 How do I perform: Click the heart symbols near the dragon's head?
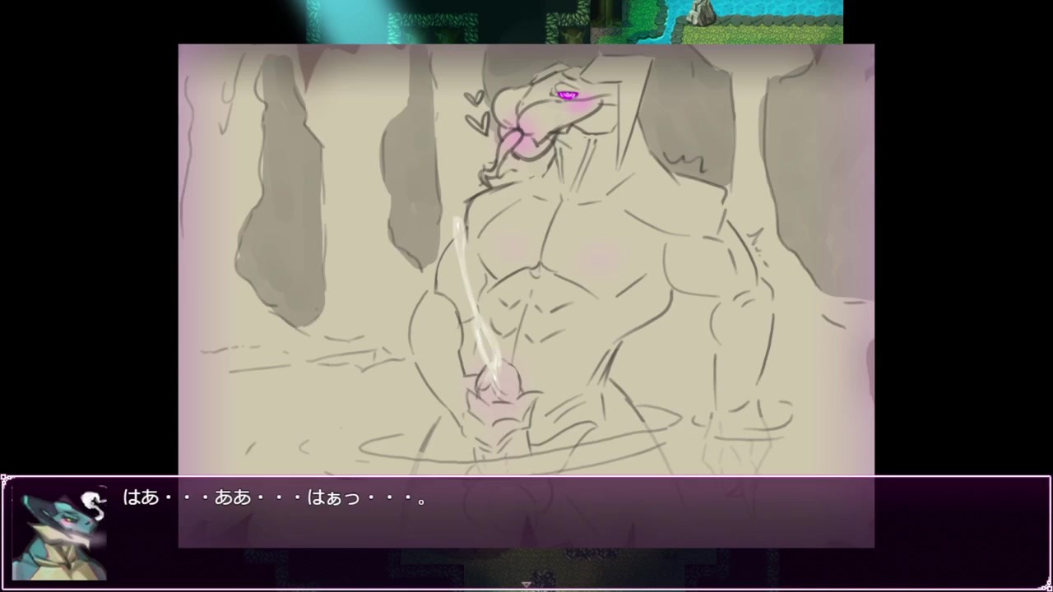click(x=475, y=113)
